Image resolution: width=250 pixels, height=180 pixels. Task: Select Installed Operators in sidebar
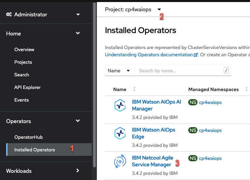[x=49, y=150]
